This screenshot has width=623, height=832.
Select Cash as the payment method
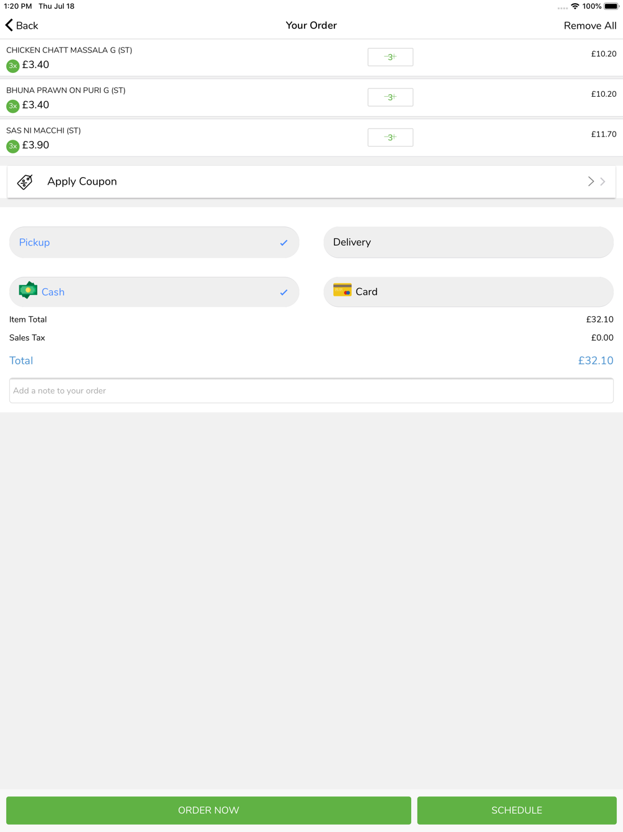(x=154, y=292)
